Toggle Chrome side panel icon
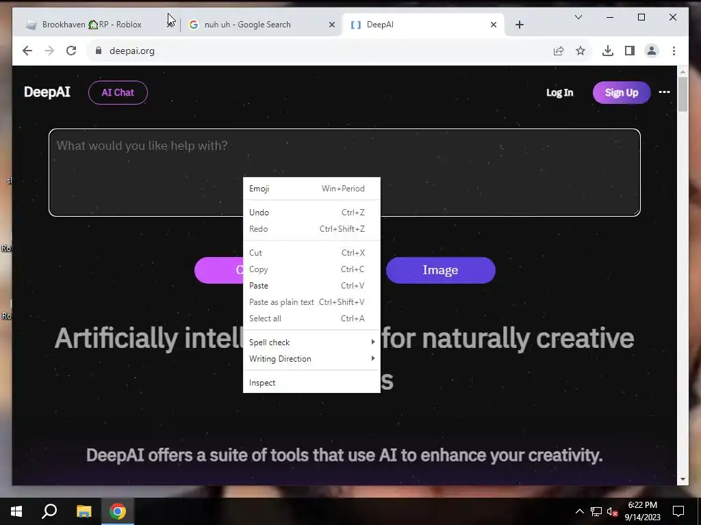This screenshot has height=525, width=701. pyautogui.click(x=630, y=51)
